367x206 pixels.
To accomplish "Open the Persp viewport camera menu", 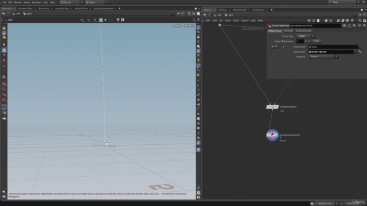I will (177, 26).
